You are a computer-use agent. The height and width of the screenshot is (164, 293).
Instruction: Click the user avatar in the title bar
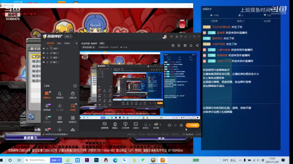164,37
